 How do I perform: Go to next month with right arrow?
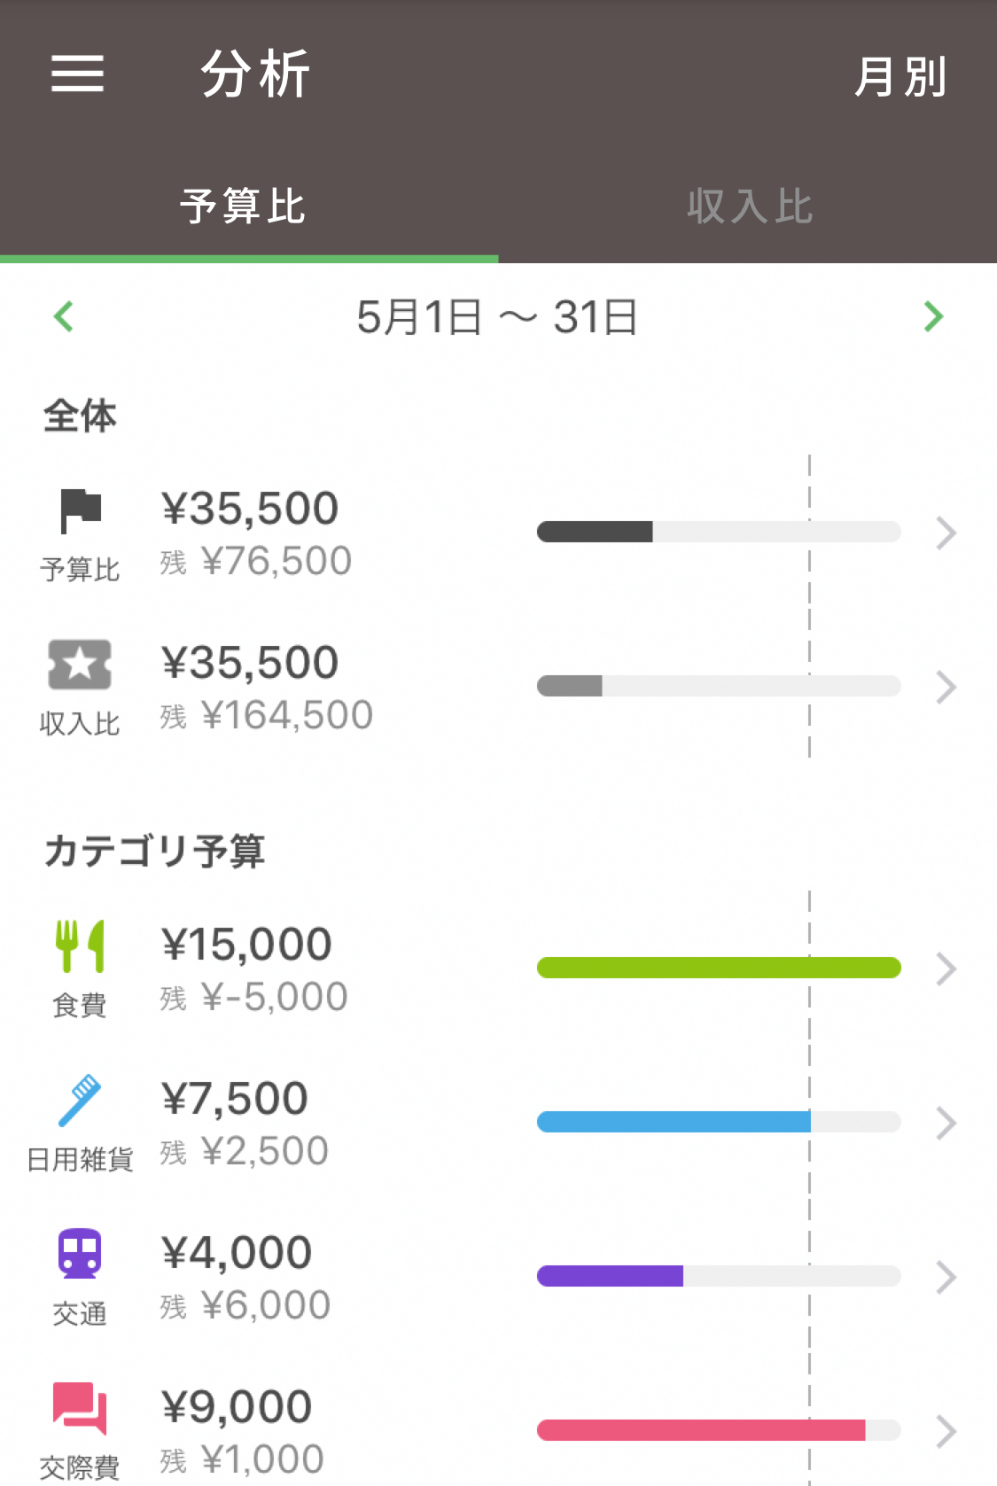point(933,316)
